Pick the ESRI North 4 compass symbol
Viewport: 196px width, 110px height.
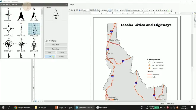(x=8, y=30)
